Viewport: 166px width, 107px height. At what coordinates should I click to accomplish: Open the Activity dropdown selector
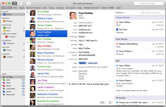pos(120,12)
